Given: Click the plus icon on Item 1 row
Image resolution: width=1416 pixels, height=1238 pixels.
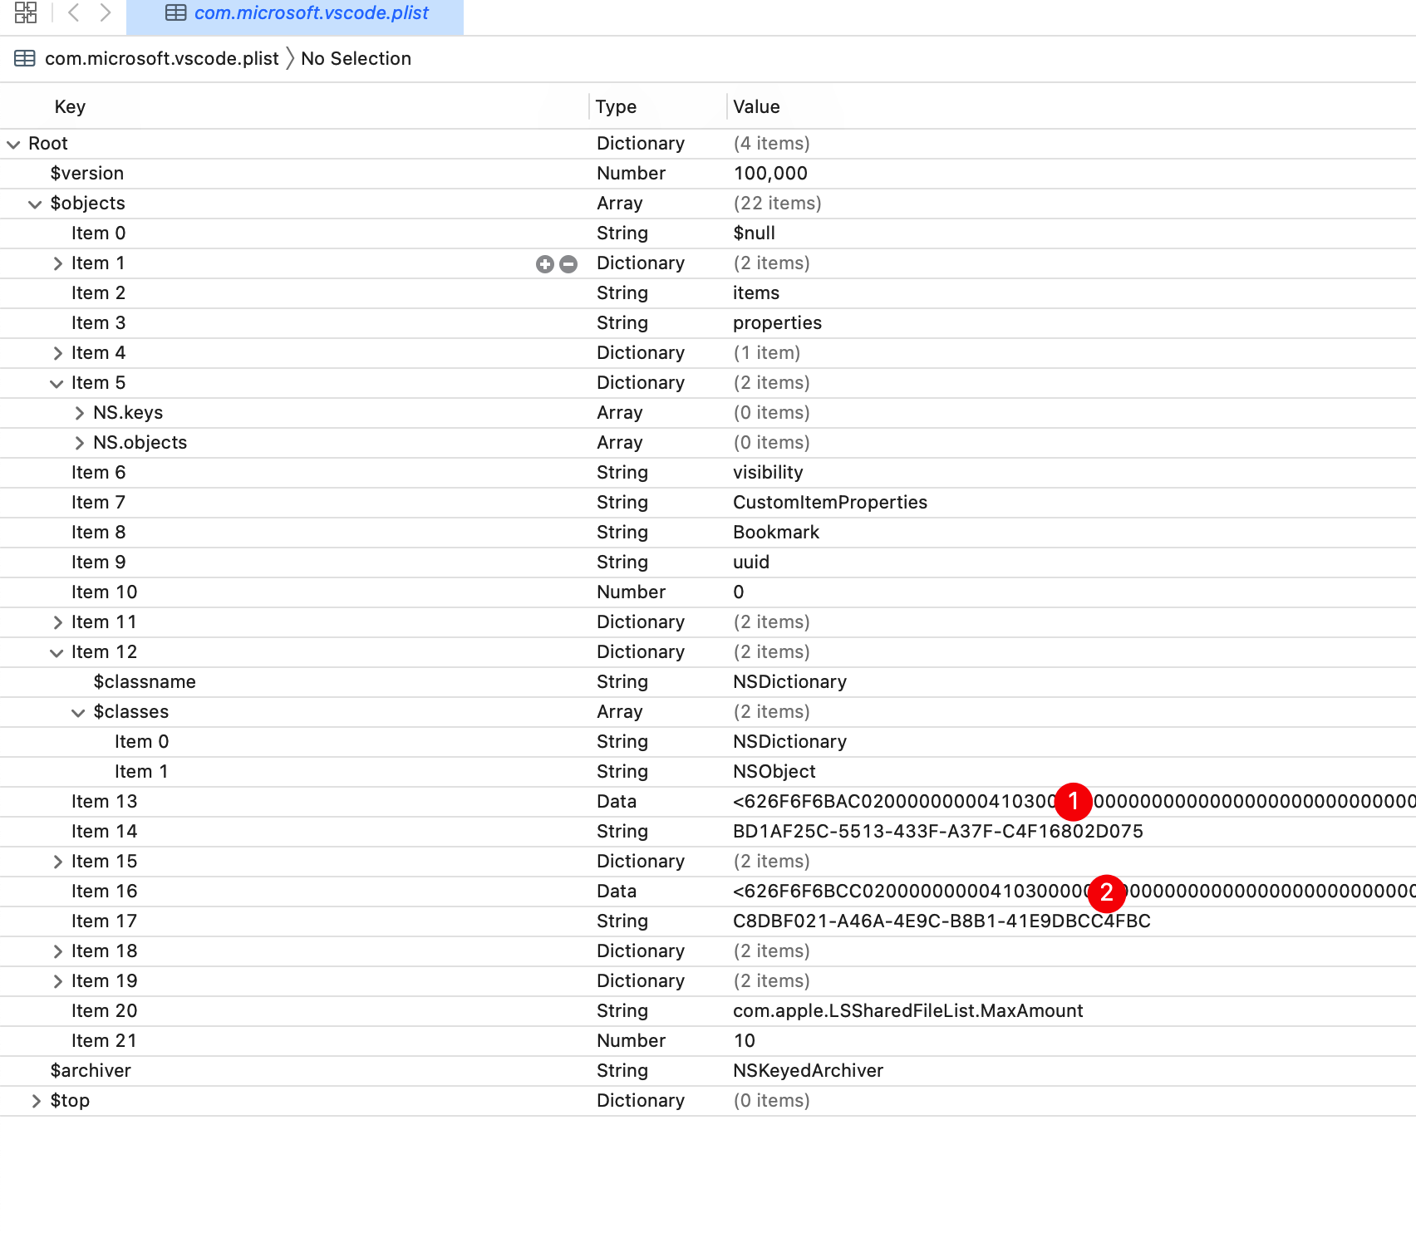Looking at the screenshot, I should (x=545, y=264).
